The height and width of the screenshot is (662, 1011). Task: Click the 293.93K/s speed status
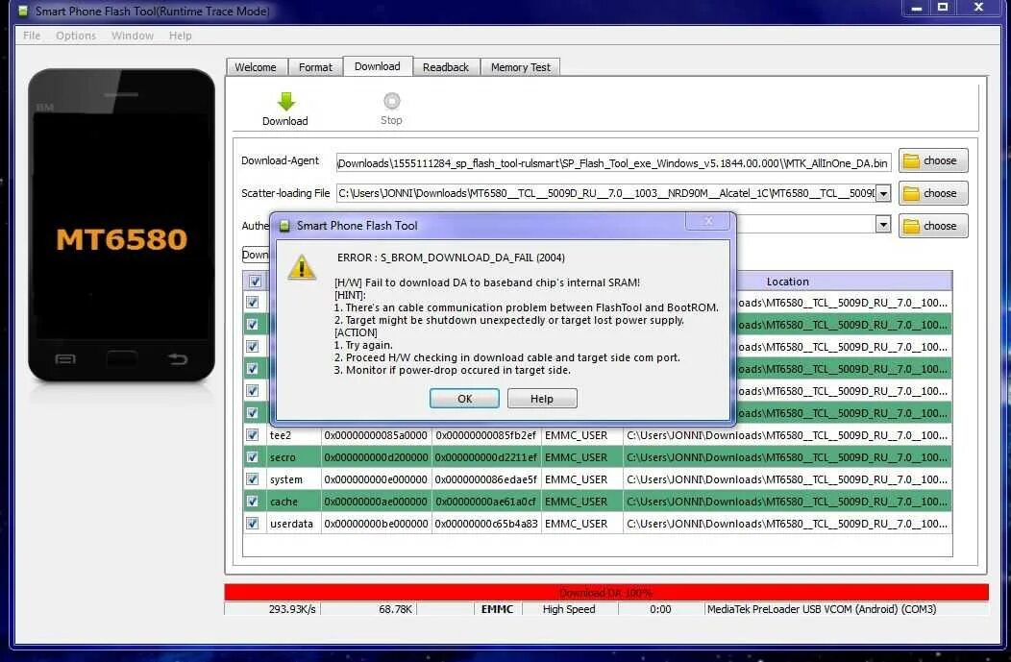292,609
